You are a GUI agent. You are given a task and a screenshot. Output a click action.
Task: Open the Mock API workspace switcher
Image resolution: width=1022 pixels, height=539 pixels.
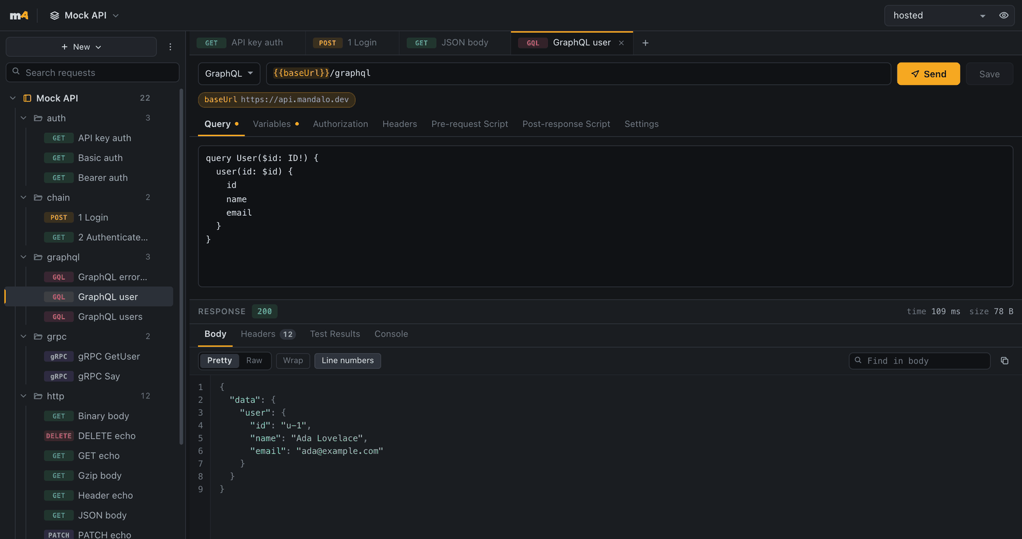point(84,15)
